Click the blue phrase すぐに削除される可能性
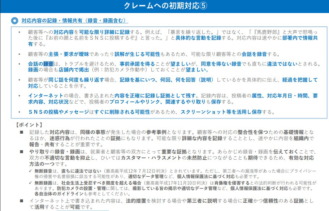The image size is (329, 211). coord(122,112)
